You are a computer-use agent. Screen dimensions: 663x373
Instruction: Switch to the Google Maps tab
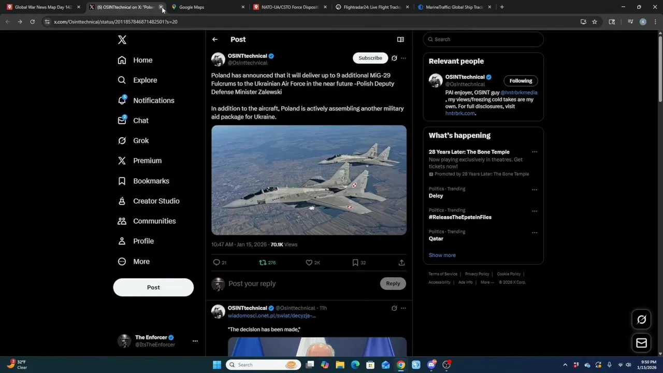click(207, 7)
